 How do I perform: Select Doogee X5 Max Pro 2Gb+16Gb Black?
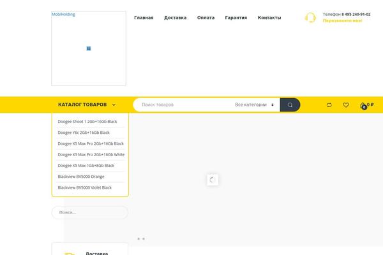91,143
